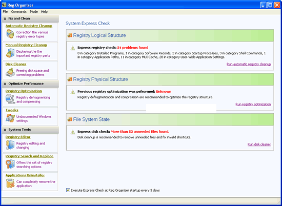Click the 'System Express Check' heading
This screenshot has height=206, width=282.
(88, 24)
